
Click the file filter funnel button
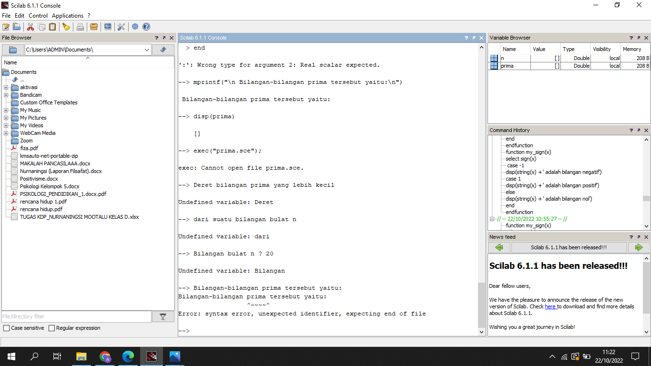click(163, 316)
